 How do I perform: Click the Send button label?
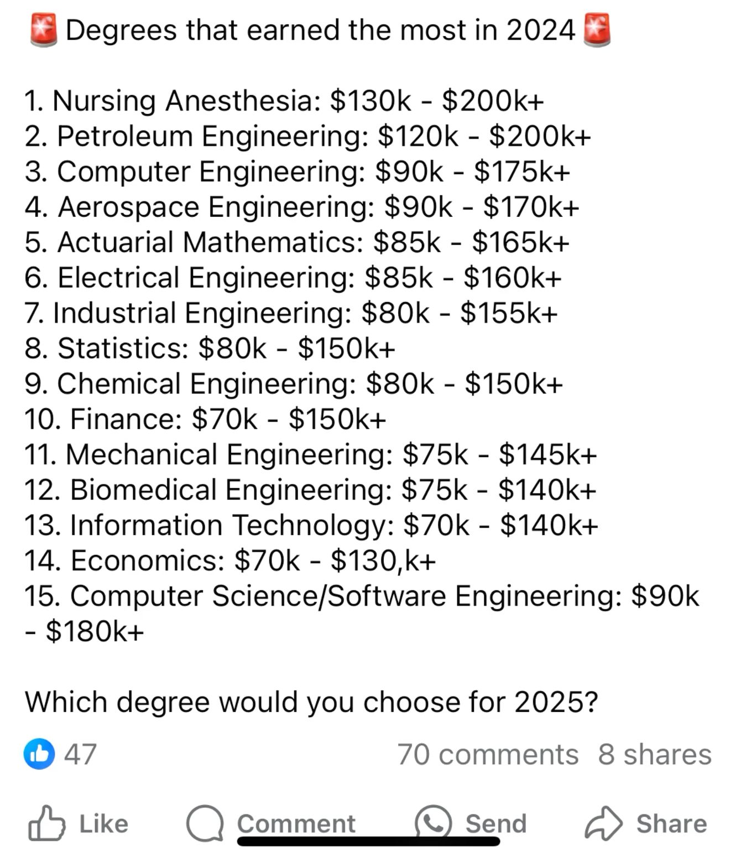click(x=496, y=824)
